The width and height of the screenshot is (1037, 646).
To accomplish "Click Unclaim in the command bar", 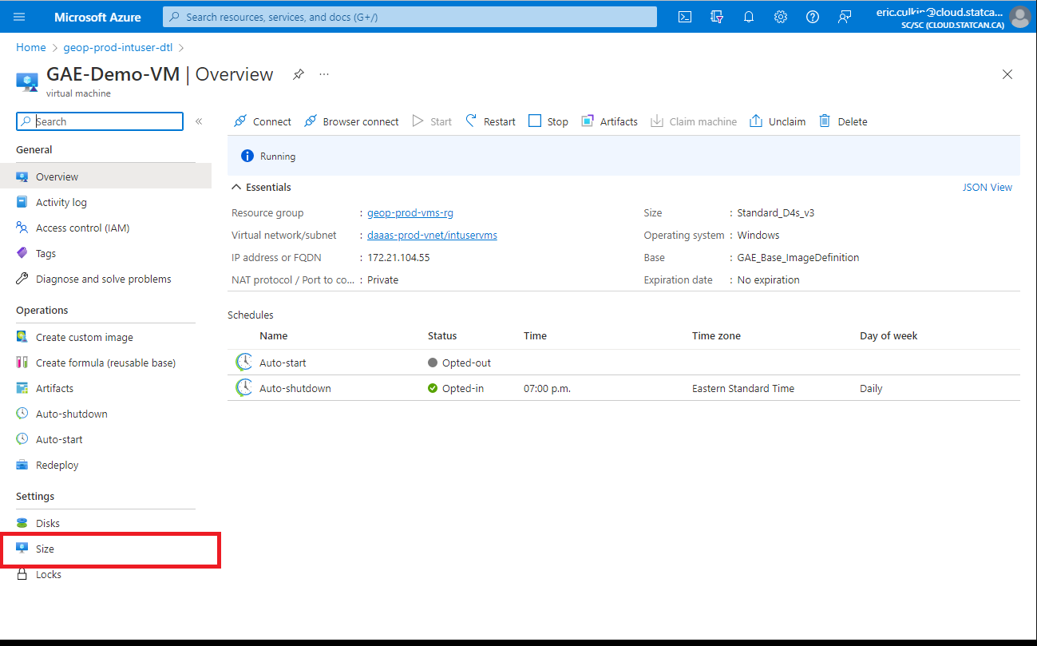I will pyautogui.click(x=778, y=121).
